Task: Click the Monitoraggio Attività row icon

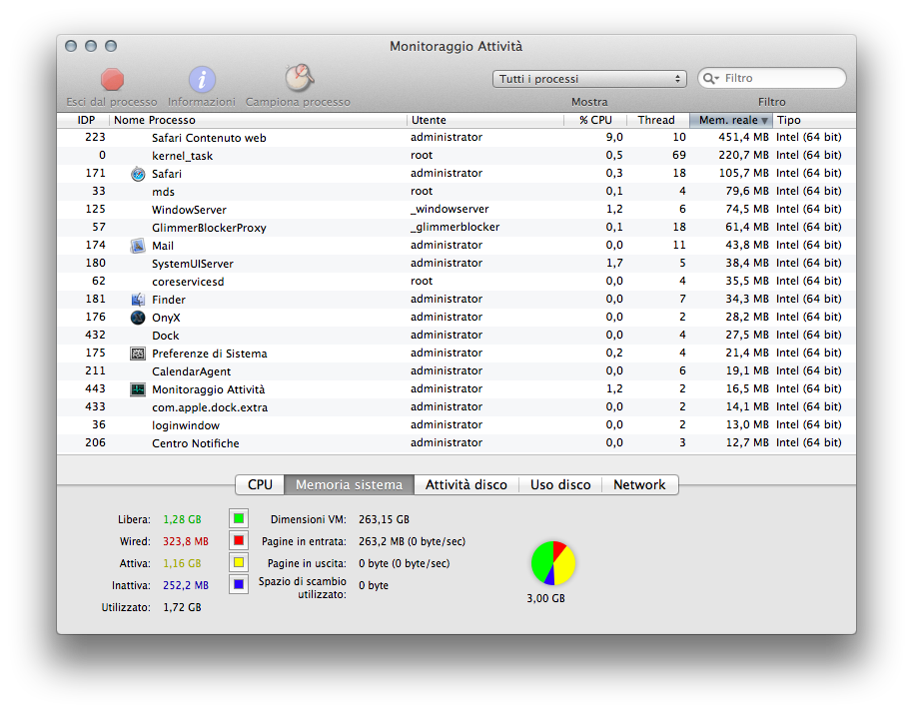Action: click(x=138, y=389)
